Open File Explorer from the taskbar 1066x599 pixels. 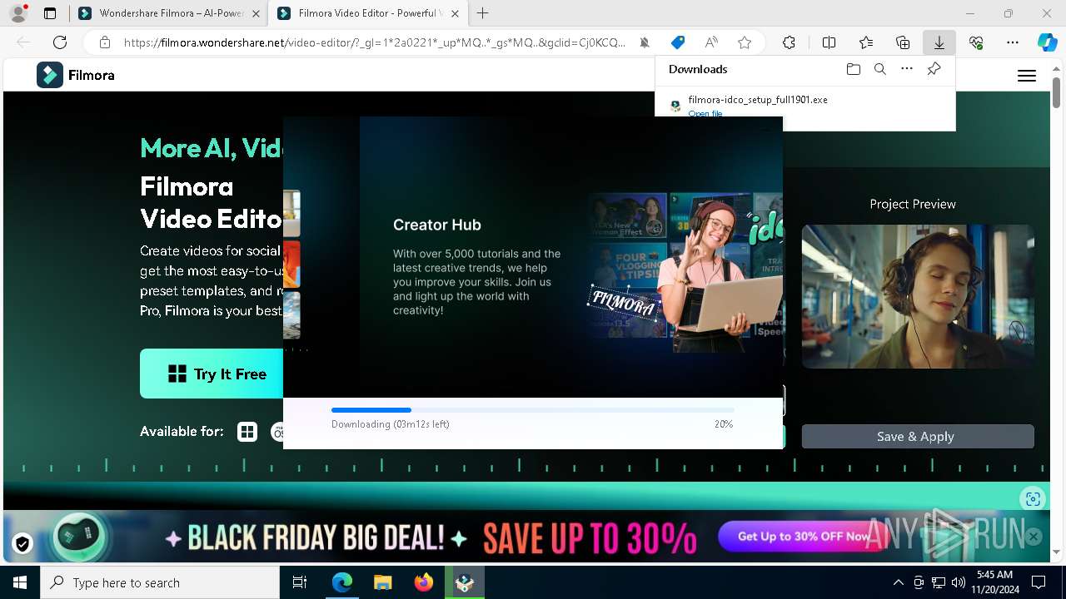382,582
